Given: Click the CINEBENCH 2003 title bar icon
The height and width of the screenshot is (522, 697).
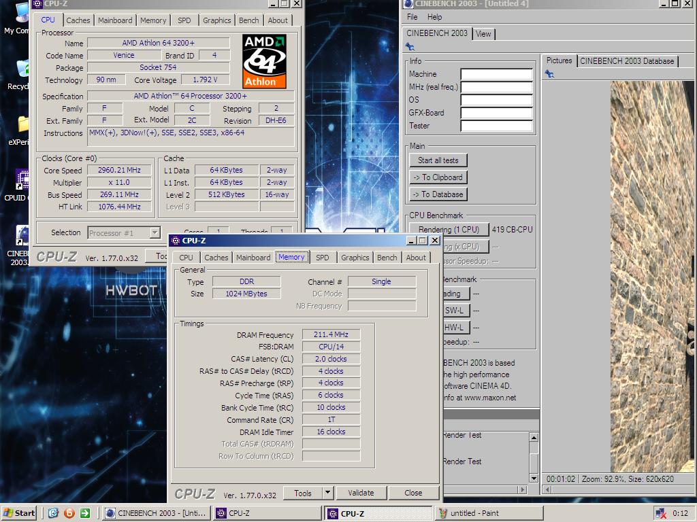Looking at the screenshot, I should point(407,4).
